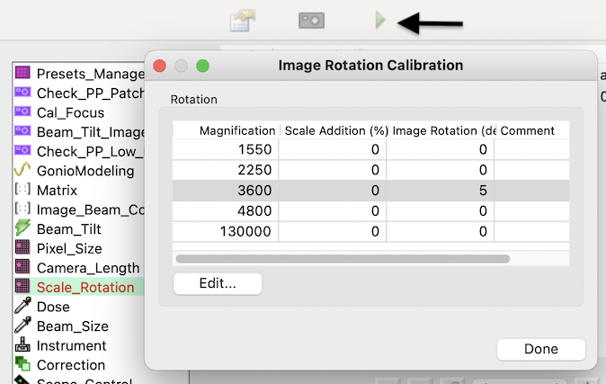This screenshot has width=606, height=384.
Task: Click the horizontal scrollbar under rotation table
Action: point(342,259)
